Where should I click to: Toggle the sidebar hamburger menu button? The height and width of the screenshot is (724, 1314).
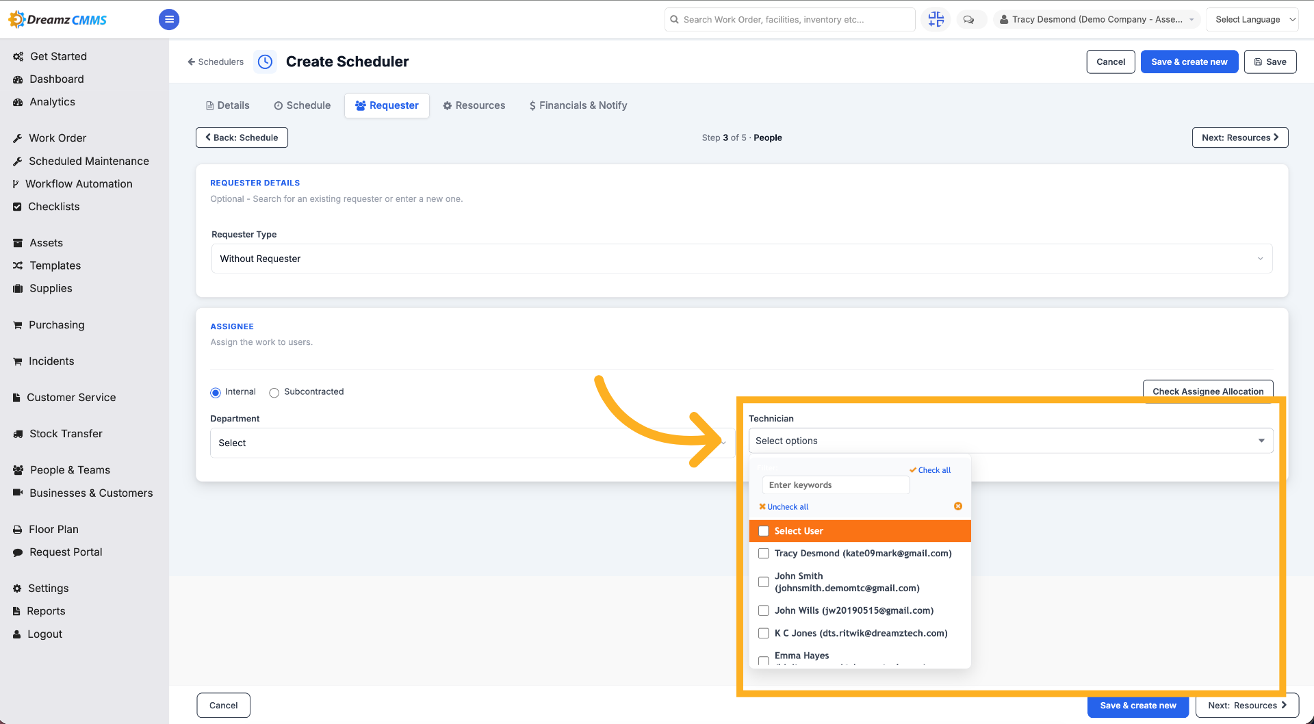tap(169, 19)
